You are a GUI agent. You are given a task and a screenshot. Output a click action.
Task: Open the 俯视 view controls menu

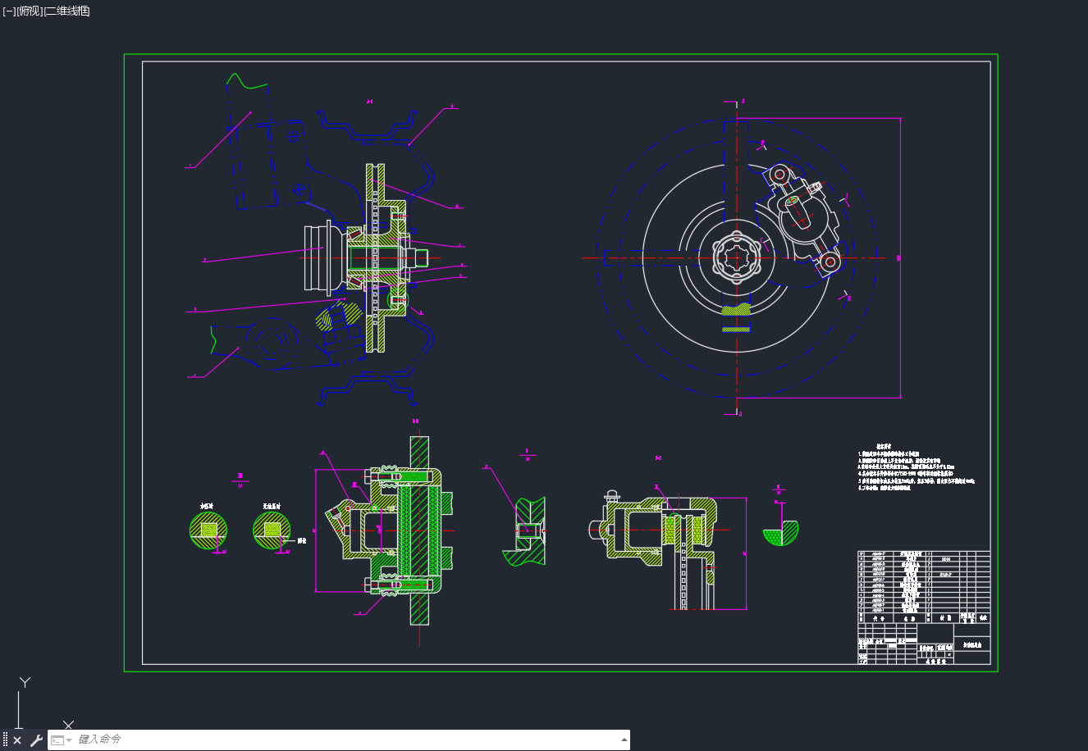pos(30,11)
